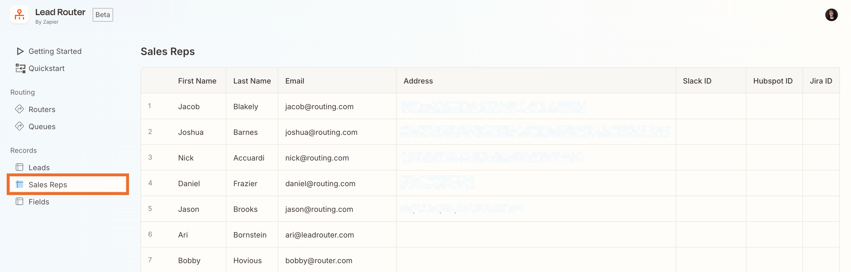Viewport: 851px width, 272px height.
Task: Click the Slack ID column header
Action: click(x=697, y=80)
